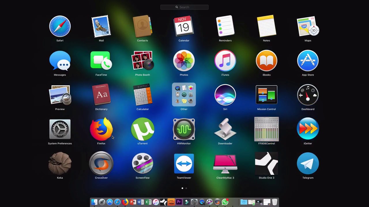The image size is (369, 207).
Task: Open iTunes from the Launchpad grid
Action: (225, 61)
